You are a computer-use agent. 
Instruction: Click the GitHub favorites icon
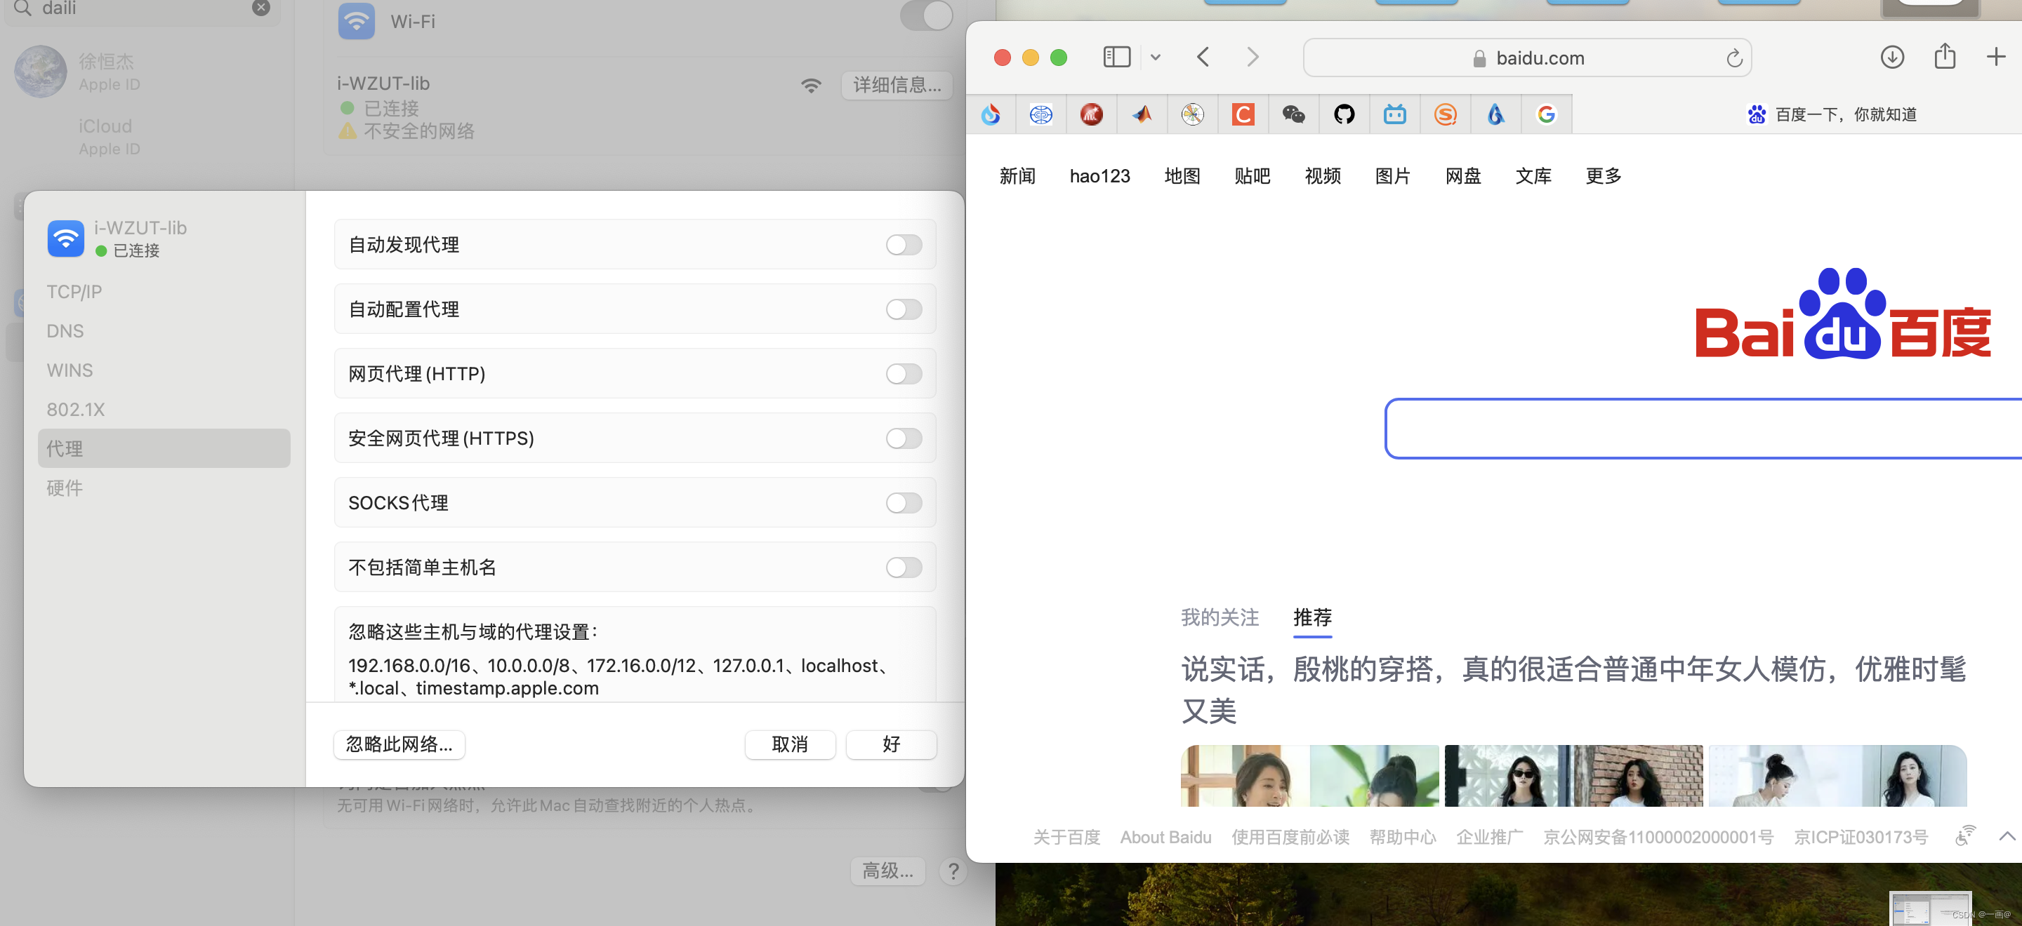coord(1344,114)
